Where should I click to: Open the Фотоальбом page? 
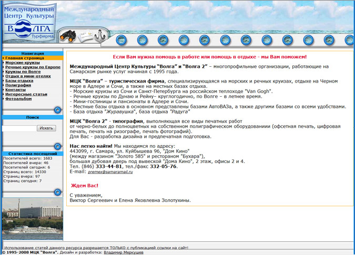(18, 99)
